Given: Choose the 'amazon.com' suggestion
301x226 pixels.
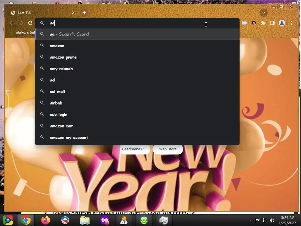Looking at the screenshot, I should coord(137,126).
